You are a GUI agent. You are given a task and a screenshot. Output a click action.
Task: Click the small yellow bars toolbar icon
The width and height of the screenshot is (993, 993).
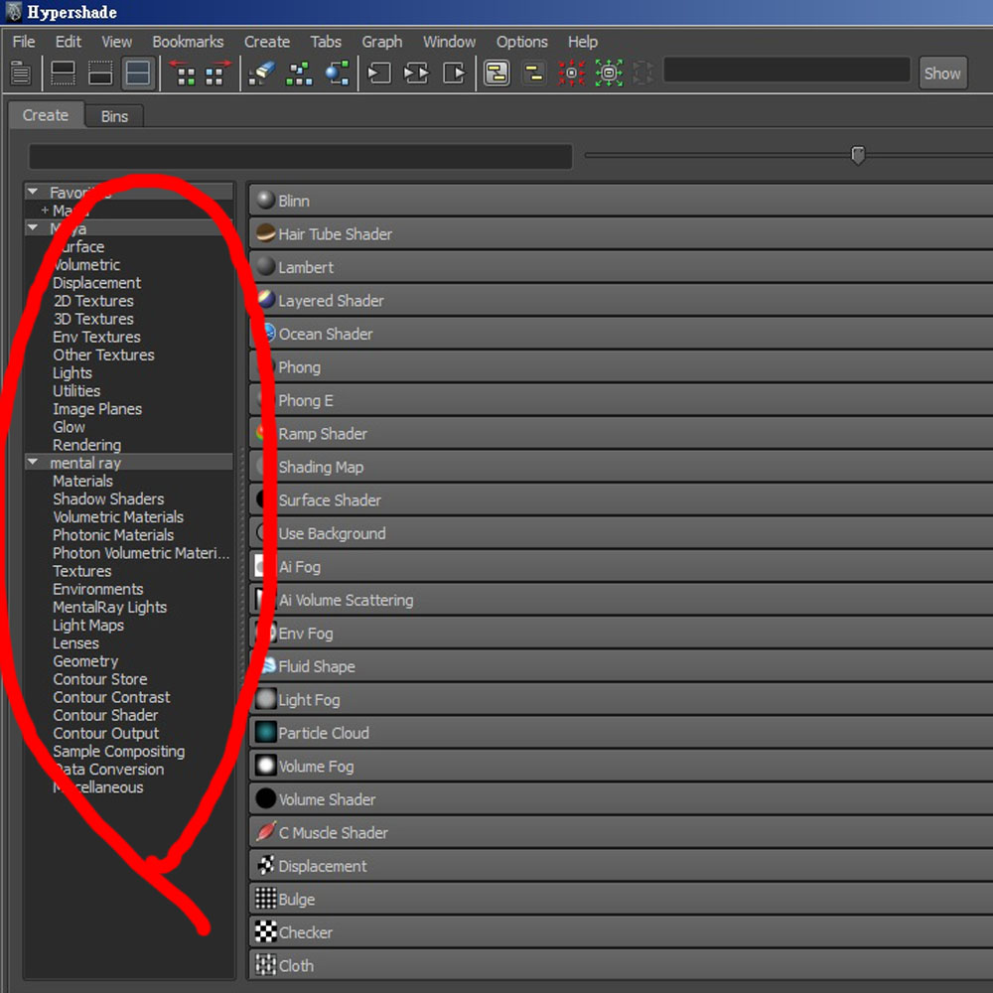pos(534,73)
